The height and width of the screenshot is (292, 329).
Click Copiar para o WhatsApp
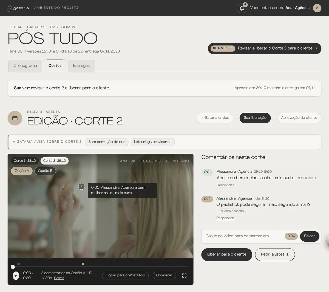pos(125,275)
